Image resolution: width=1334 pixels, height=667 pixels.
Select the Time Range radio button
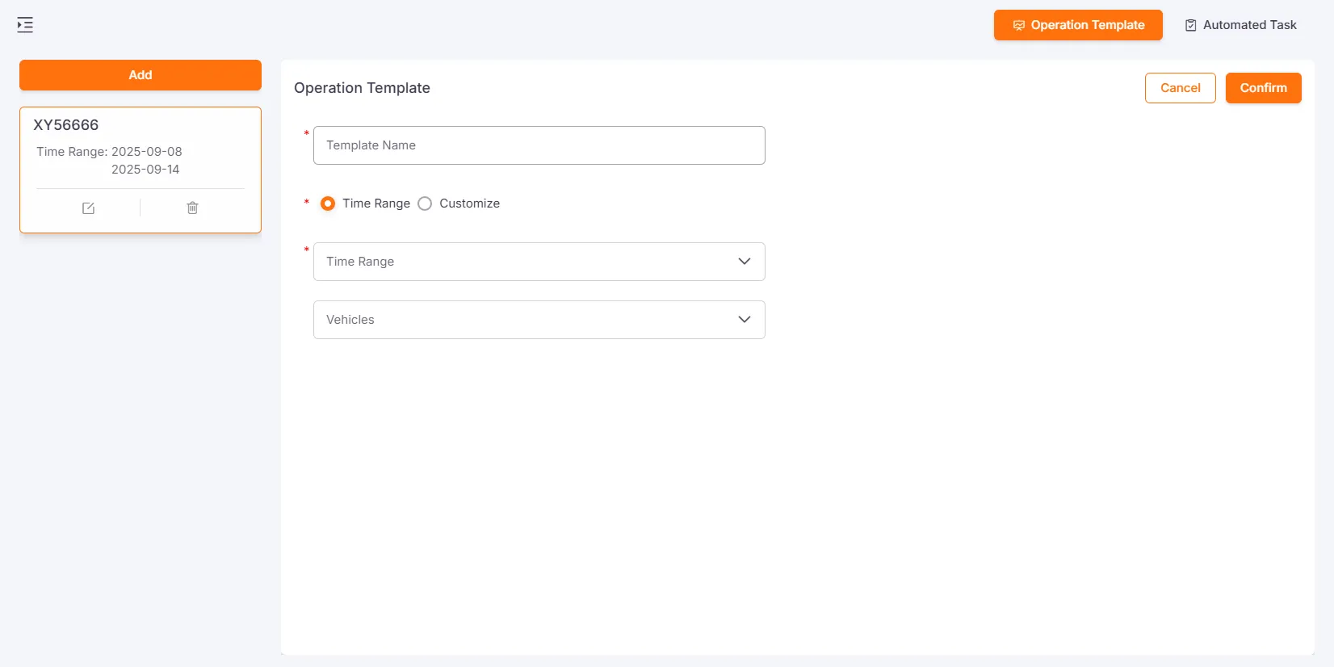pyautogui.click(x=328, y=203)
